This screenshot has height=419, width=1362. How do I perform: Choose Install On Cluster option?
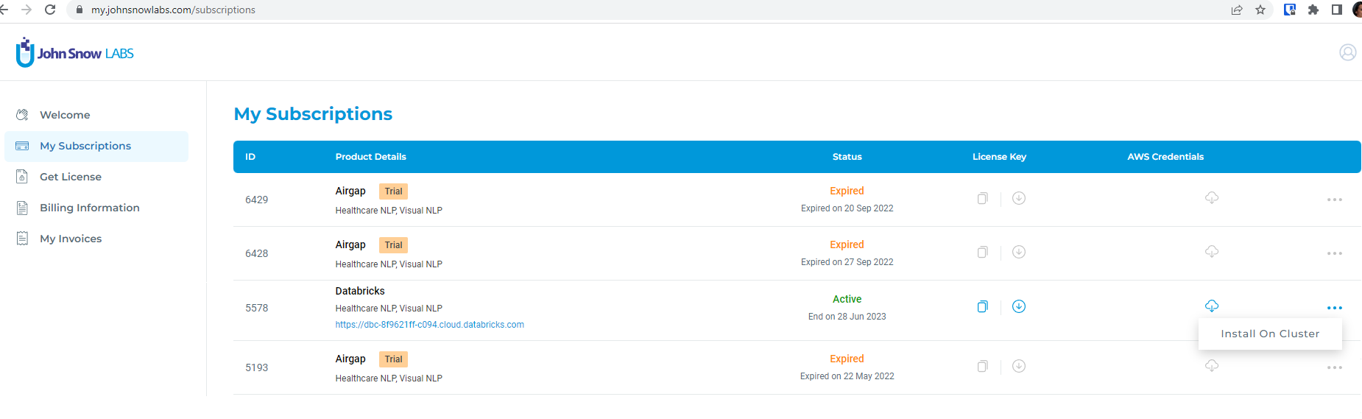1270,334
